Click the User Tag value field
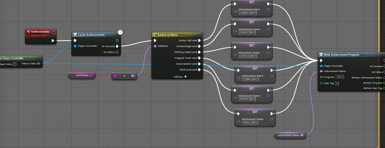385x148 pixels. point(337,83)
